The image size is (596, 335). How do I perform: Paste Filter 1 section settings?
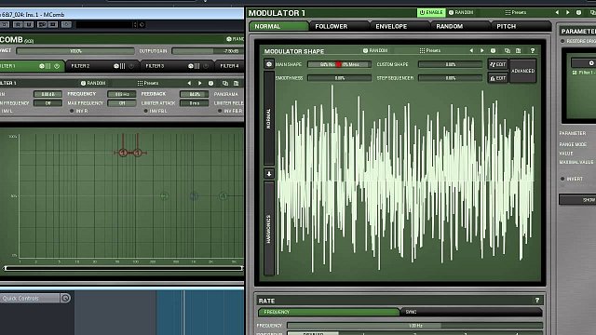coord(236,83)
